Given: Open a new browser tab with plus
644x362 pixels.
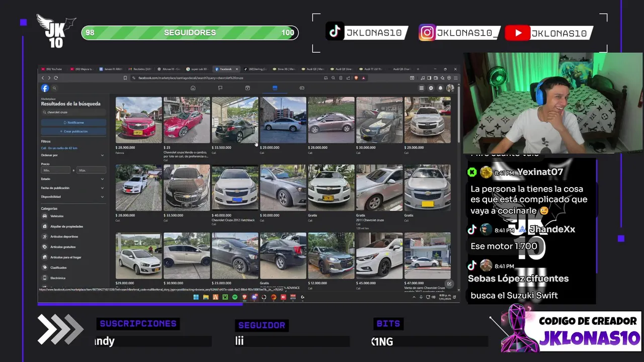Looking at the screenshot, I should coord(418,69).
